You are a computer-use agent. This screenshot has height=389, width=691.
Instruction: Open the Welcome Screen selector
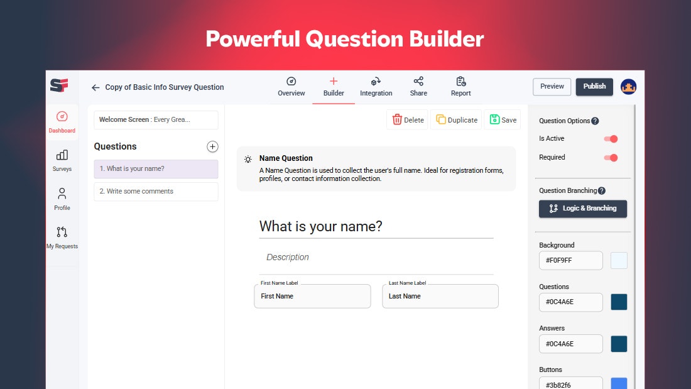155,120
